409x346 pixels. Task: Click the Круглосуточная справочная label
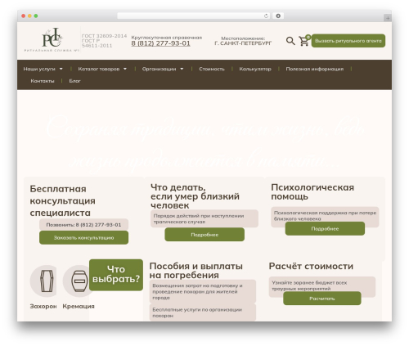(167, 38)
